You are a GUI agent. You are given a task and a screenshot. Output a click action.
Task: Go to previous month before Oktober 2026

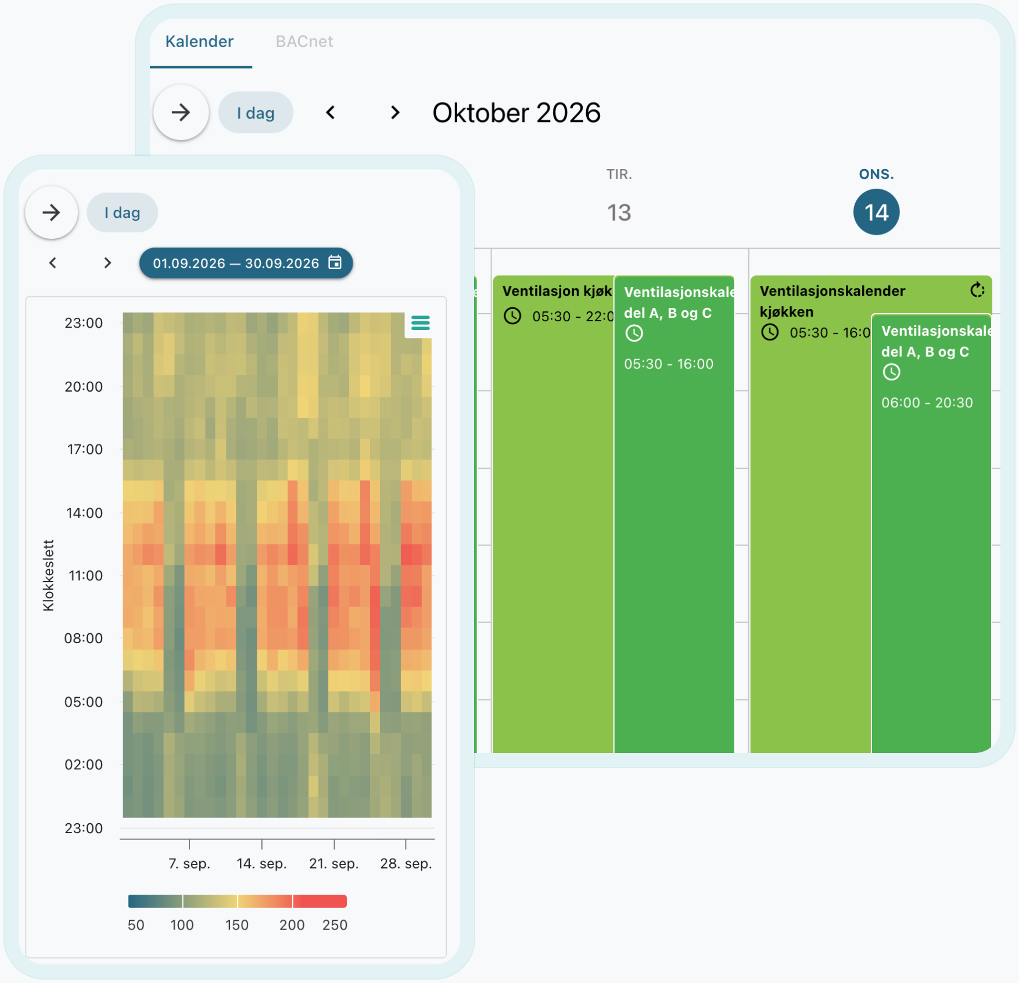click(x=331, y=113)
